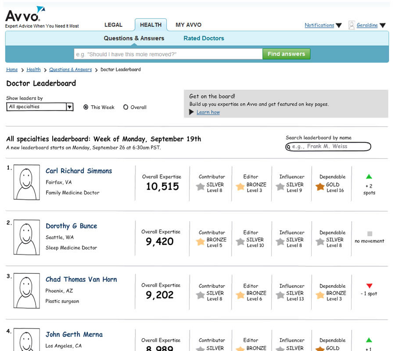Click Dorothy G Bunce's Editor silver star
Image resolution: width=395 pixels, height=351 pixels.
coord(241,242)
